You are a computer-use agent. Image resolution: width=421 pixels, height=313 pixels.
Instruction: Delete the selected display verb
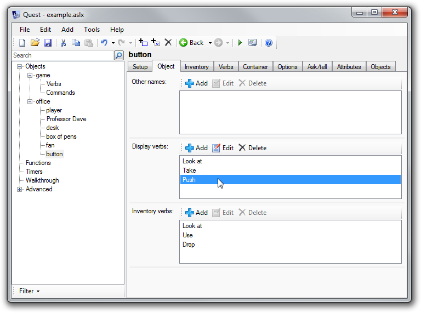click(253, 148)
